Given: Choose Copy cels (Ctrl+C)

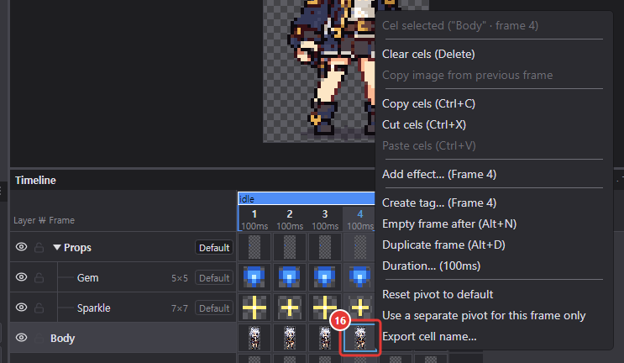Looking at the screenshot, I should point(428,104).
